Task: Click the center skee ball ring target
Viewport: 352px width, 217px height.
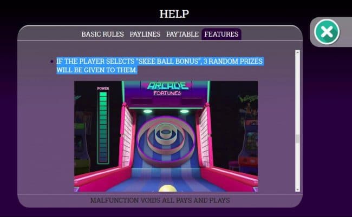Action: tap(166, 133)
